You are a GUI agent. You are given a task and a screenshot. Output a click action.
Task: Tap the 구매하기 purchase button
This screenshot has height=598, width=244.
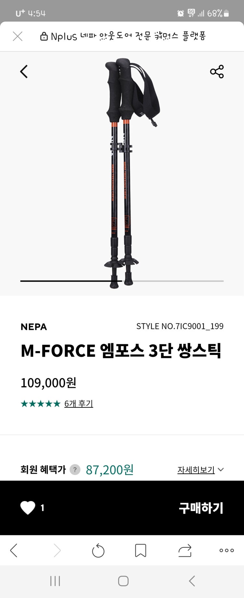[x=201, y=508]
